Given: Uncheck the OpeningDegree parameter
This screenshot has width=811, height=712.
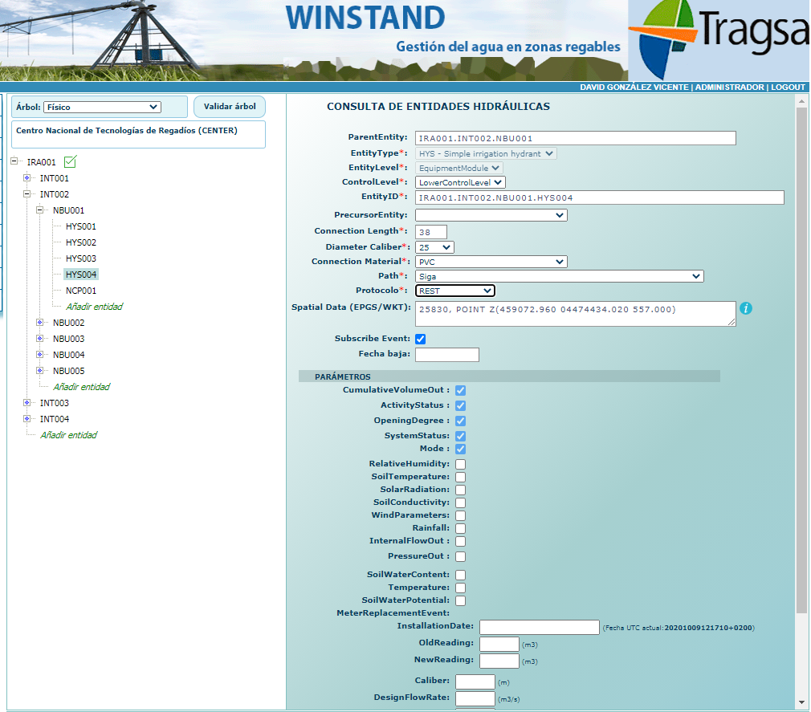Looking at the screenshot, I should coord(460,421).
